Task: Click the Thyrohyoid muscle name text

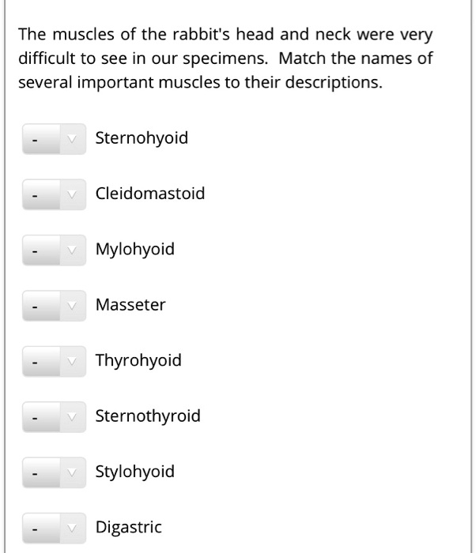Action: point(138,361)
